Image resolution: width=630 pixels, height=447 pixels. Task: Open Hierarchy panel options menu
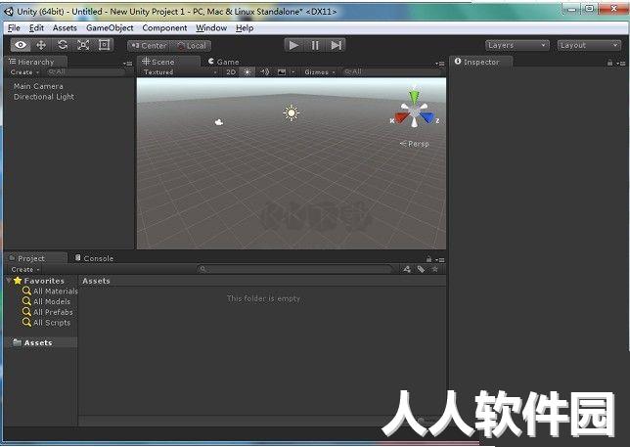pyautogui.click(x=127, y=64)
